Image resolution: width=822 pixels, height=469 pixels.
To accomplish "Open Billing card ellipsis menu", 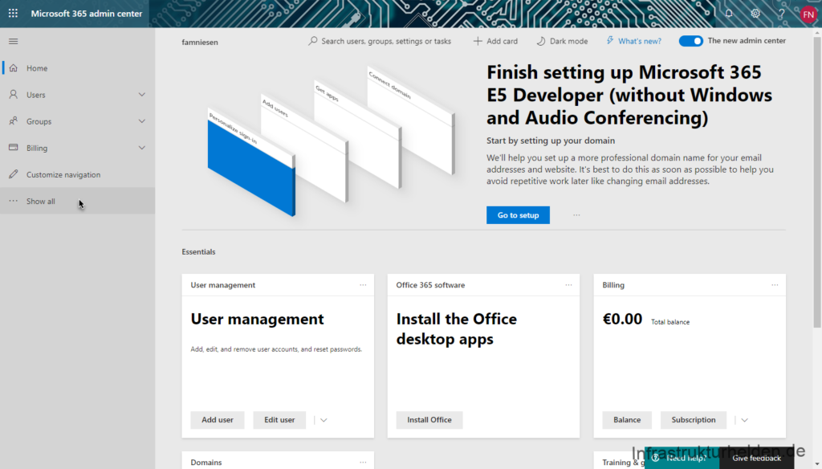I will (775, 285).
